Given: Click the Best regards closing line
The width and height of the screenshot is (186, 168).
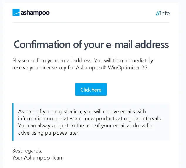Looking at the screenshot, I should [x=27, y=151].
